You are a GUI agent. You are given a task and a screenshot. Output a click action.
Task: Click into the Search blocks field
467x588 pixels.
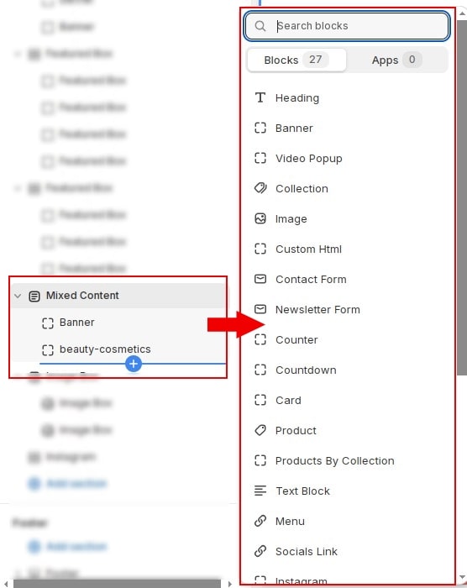coord(347,26)
